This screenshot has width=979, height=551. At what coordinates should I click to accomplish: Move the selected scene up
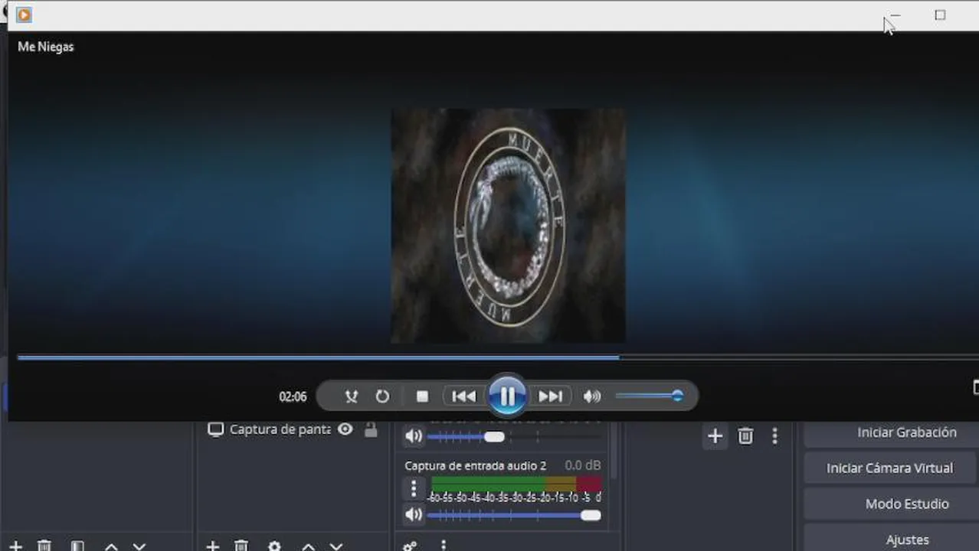click(111, 546)
